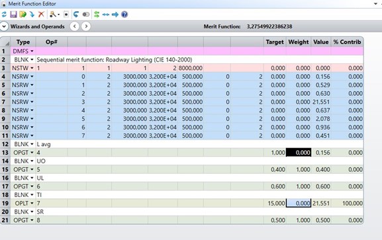Open the window options arrow at top right

tap(375, 4)
